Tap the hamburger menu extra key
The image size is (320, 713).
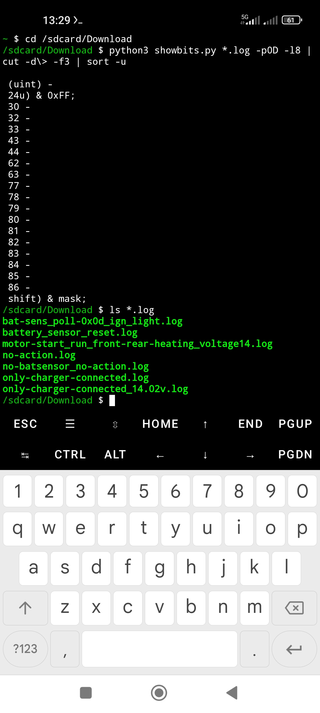[x=70, y=424]
